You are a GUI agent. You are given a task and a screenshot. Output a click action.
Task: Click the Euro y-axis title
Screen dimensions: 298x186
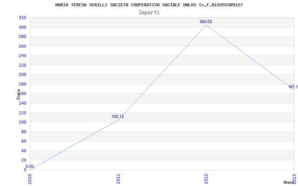coord(18,94)
